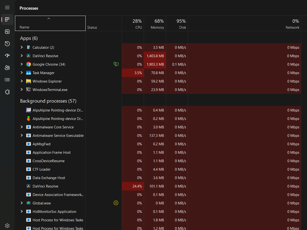Image resolution: width=307 pixels, height=230 pixels.
Task: Click the Windows Explorer folder icon
Action: click(x=28, y=81)
